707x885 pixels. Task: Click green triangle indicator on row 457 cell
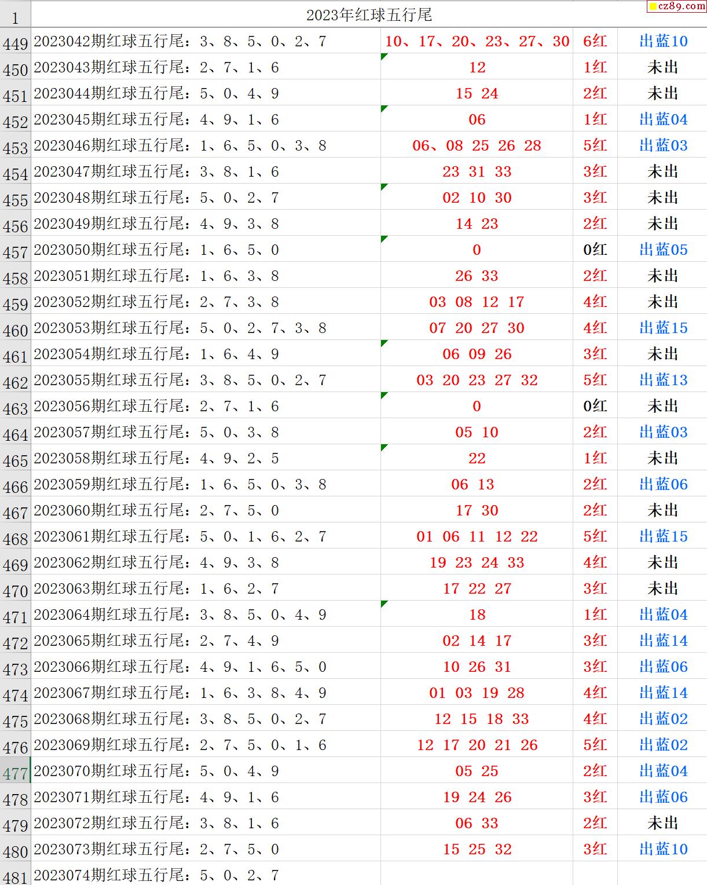[x=384, y=239]
